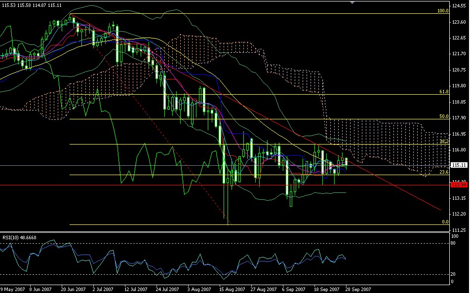Click the RSI scale value 20
470x293 pixels.
[453, 274]
